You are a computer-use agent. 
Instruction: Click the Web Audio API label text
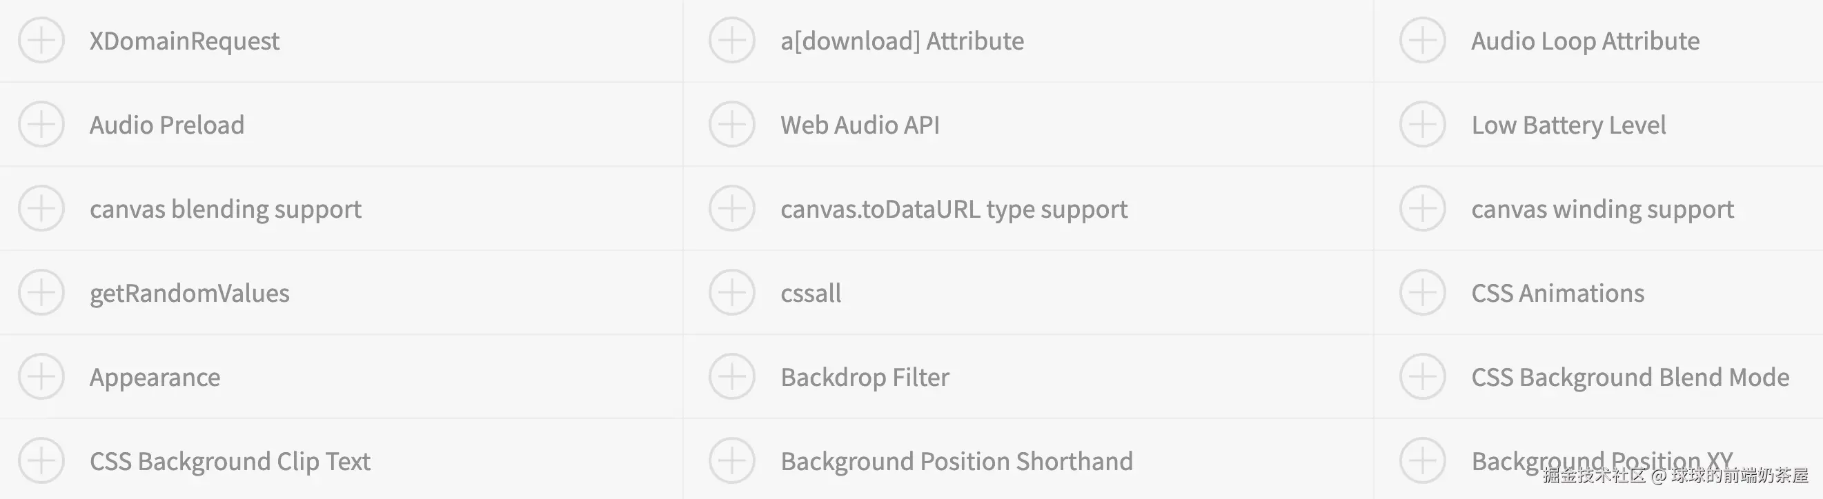click(x=860, y=125)
